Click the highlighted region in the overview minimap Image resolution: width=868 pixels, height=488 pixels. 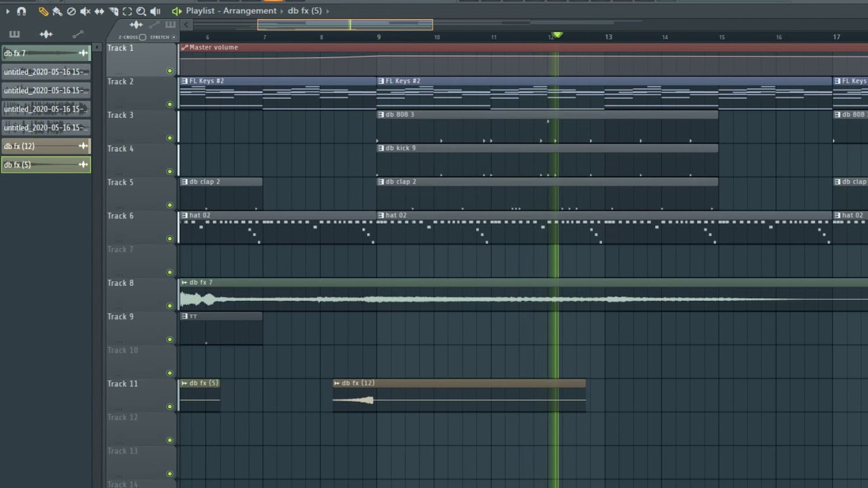pyautogui.click(x=345, y=25)
